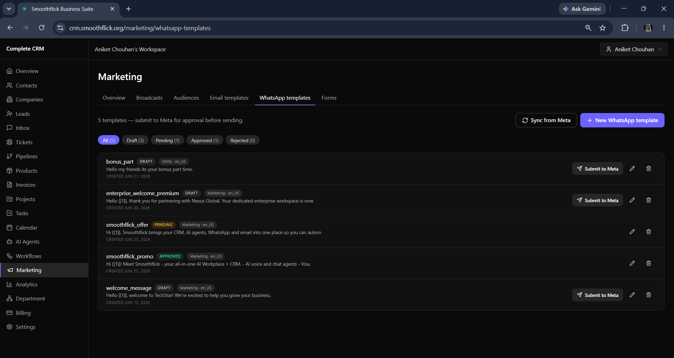Open the Chrome three-dot menu
The width and height of the screenshot is (674, 358).
coord(664,28)
